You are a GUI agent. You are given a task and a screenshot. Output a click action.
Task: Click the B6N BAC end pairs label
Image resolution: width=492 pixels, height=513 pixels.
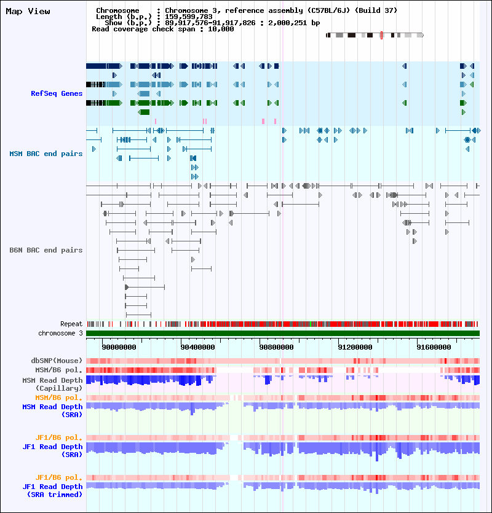(x=46, y=250)
